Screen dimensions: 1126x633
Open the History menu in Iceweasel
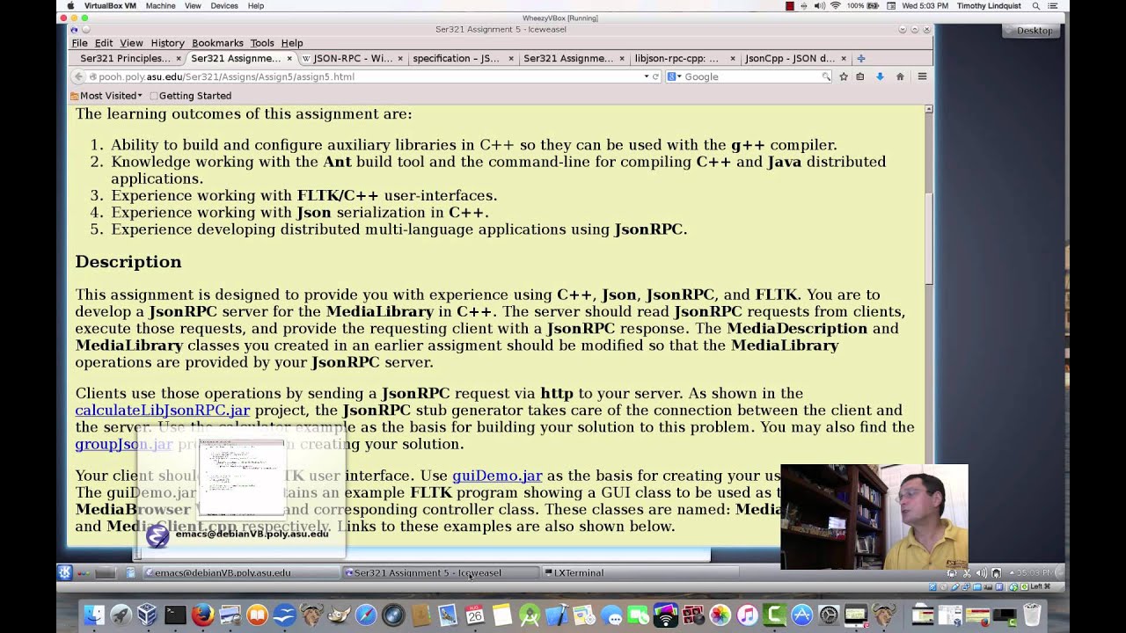click(167, 42)
